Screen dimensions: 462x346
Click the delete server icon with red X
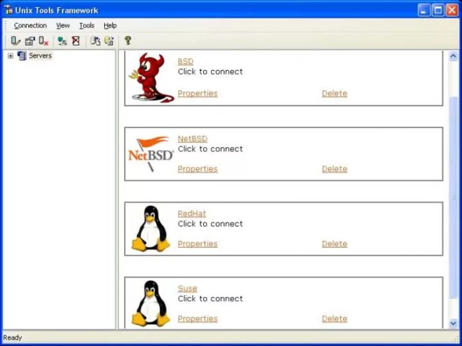click(x=43, y=41)
